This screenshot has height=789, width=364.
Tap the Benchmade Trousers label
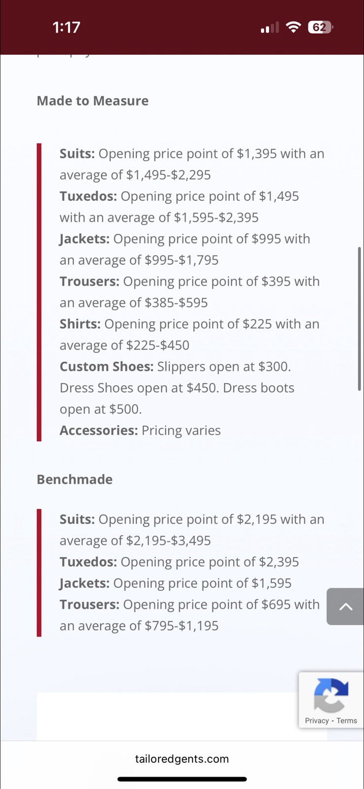pyautogui.click(x=89, y=605)
